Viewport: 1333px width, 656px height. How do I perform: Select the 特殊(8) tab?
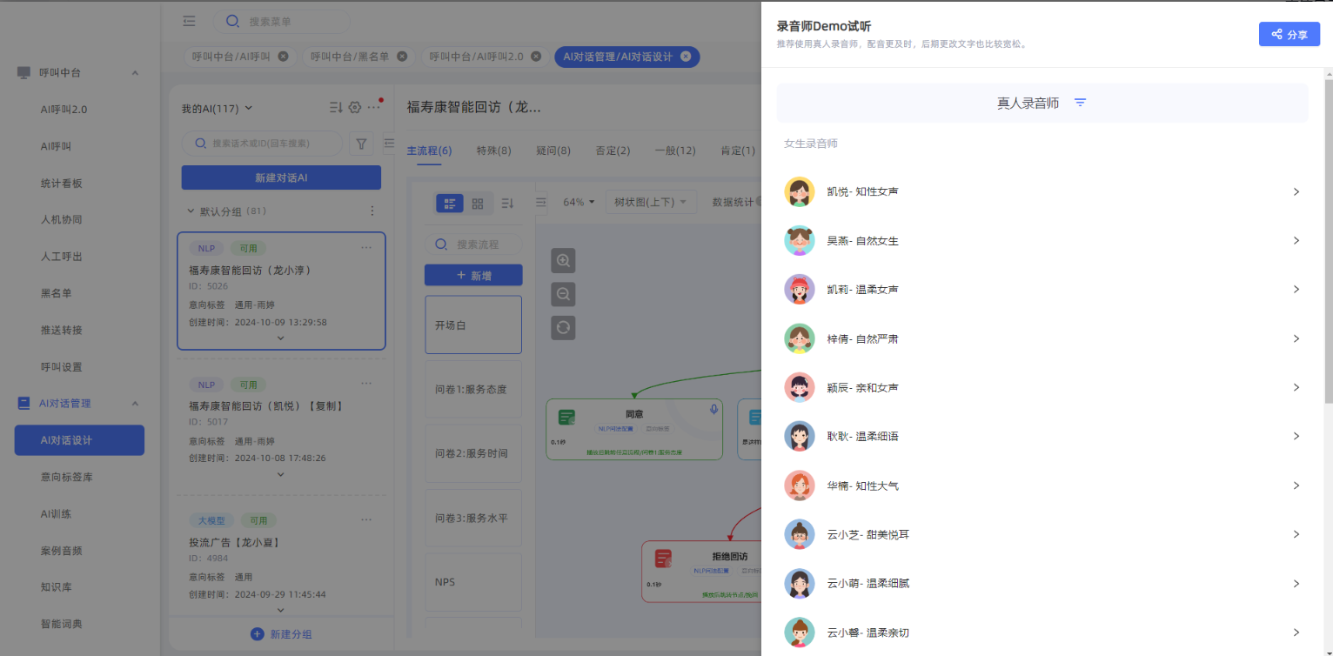click(x=493, y=151)
